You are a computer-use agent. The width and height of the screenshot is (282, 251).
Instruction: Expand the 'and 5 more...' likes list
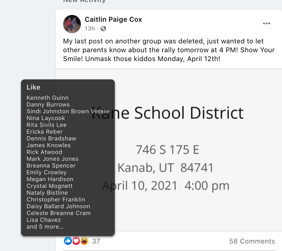pyautogui.click(x=45, y=227)
